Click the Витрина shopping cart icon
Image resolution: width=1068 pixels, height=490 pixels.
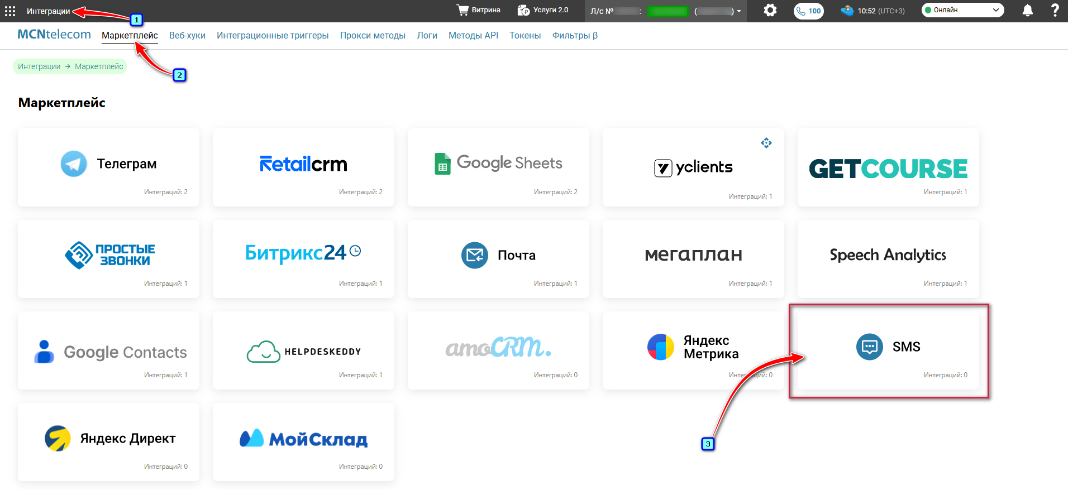463,10
